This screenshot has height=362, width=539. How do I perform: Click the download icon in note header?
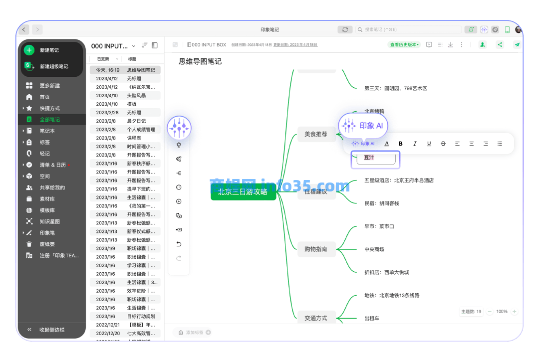pos(451,44)
